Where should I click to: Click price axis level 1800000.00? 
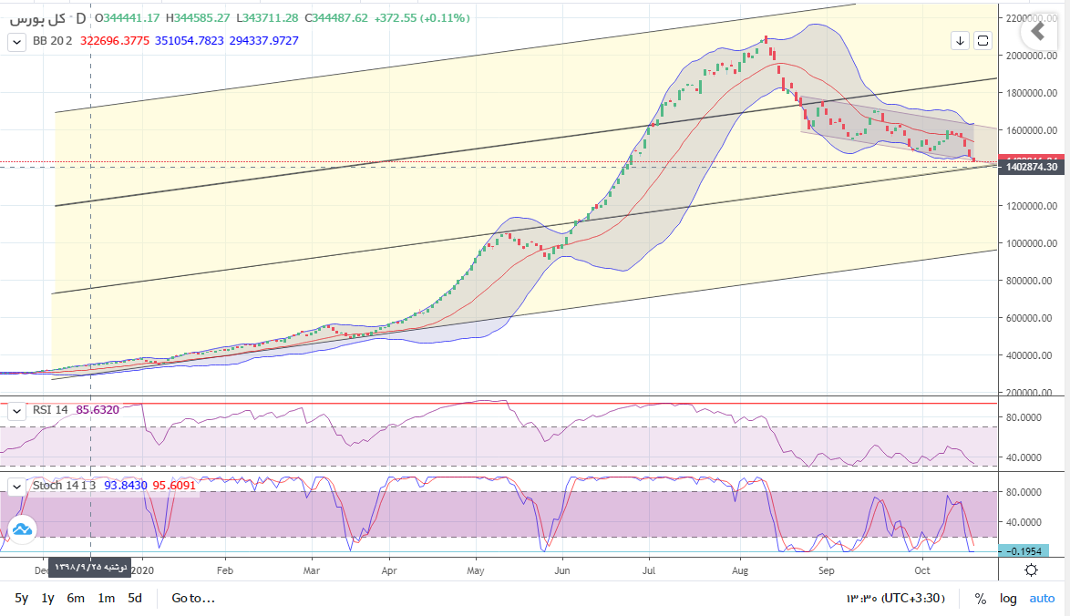(1032, 94)
